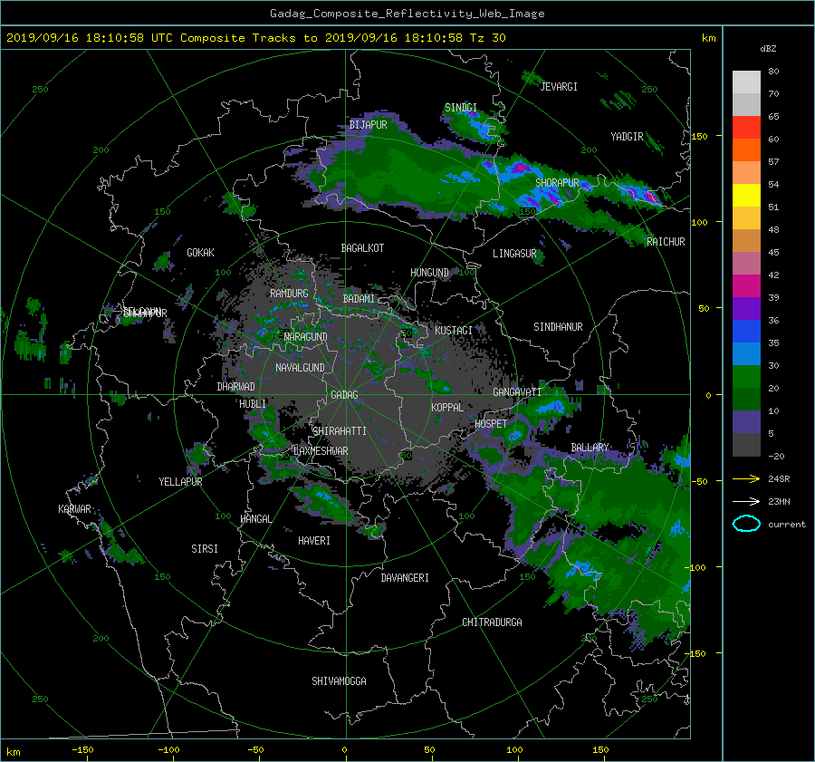Click the 'BADAMI' city label
815x762 pixels.
coord(359,299)
